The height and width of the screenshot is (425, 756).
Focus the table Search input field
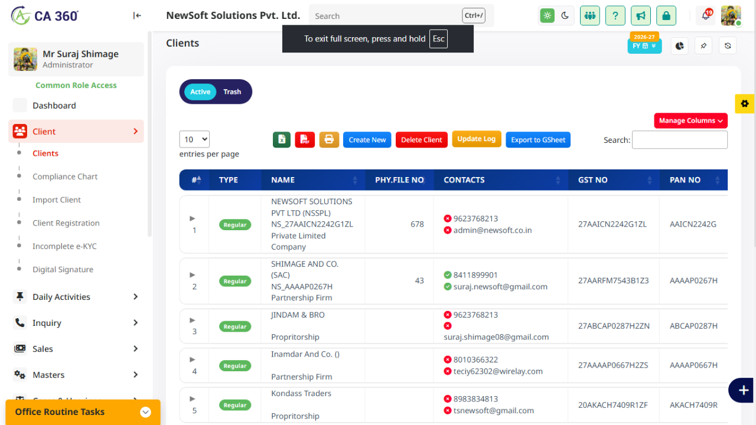[680, 140]
